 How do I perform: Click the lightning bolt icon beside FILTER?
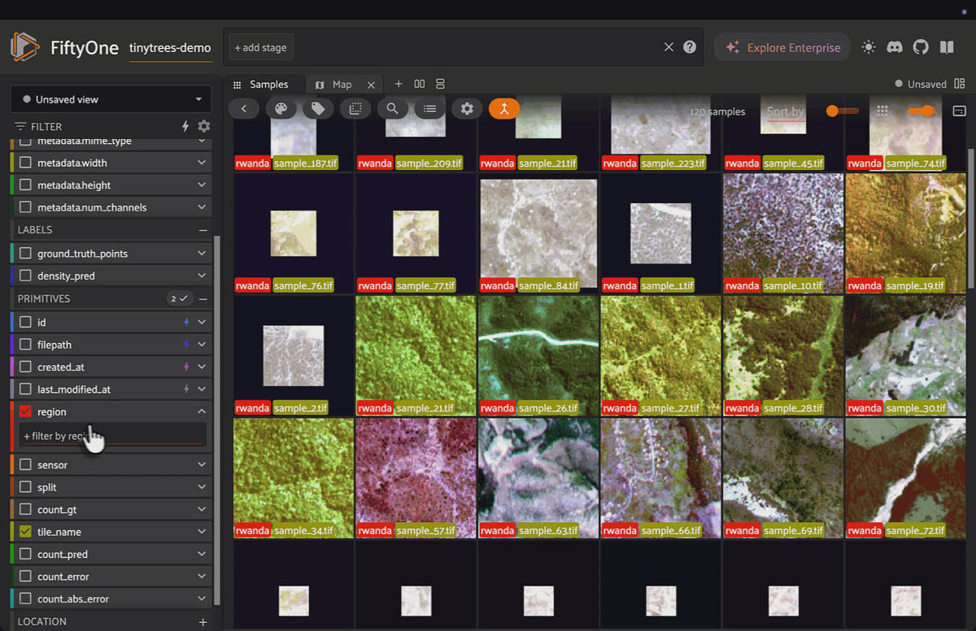click(185, 126)
